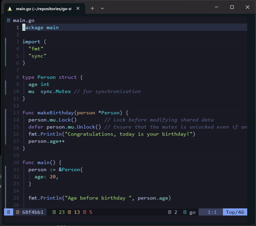The height and width of the screenshot is (226, 256).
Task: Click the 1:1 cursor position indicator
Action: coord(212,212)
